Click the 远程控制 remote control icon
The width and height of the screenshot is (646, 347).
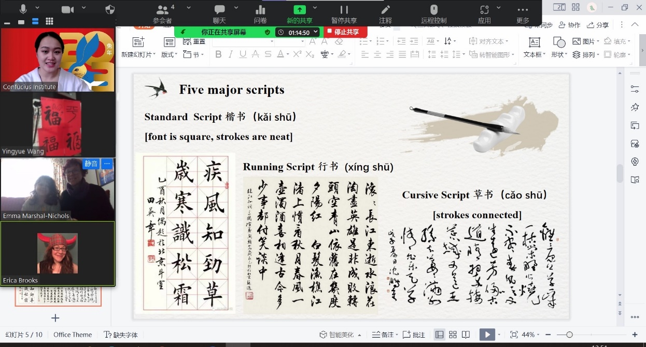click(434, 10)
